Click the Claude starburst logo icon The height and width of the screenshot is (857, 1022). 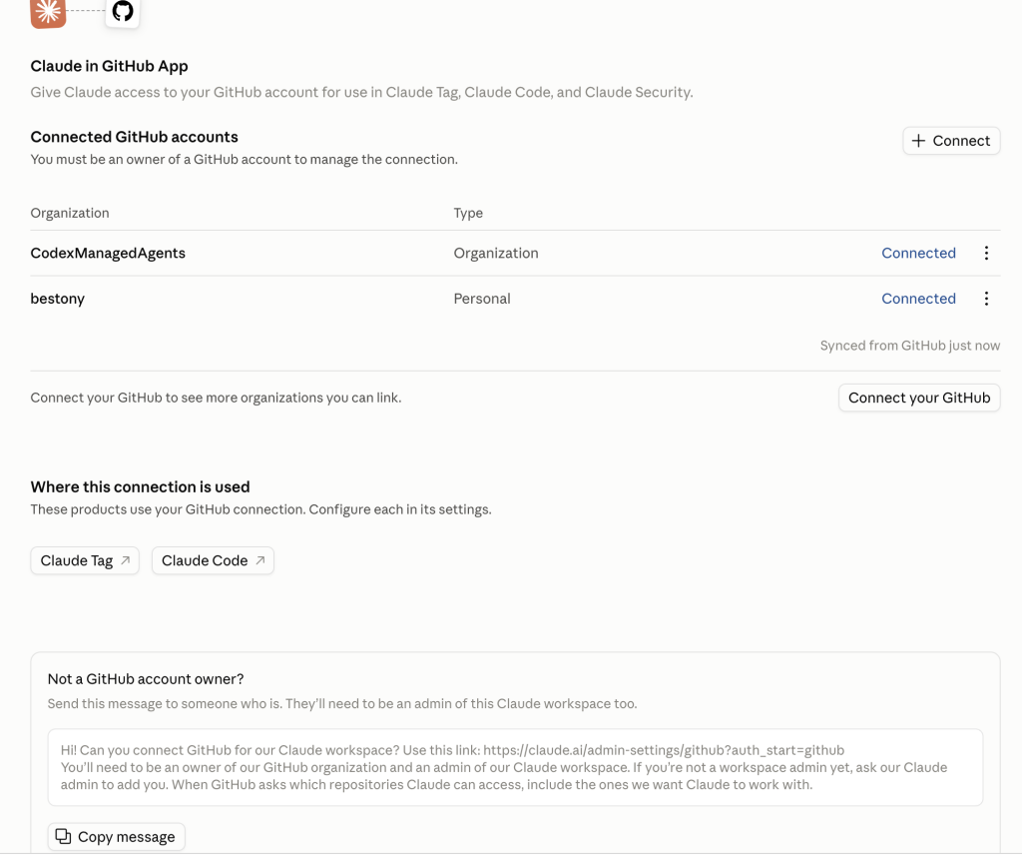tap(48, 12)
